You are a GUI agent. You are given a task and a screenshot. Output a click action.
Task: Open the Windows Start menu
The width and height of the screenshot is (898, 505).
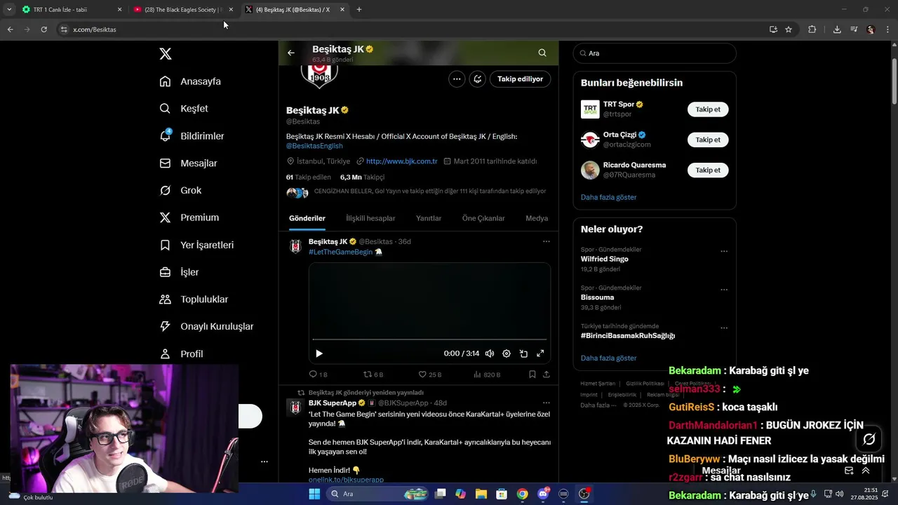[x=315, y=494]
